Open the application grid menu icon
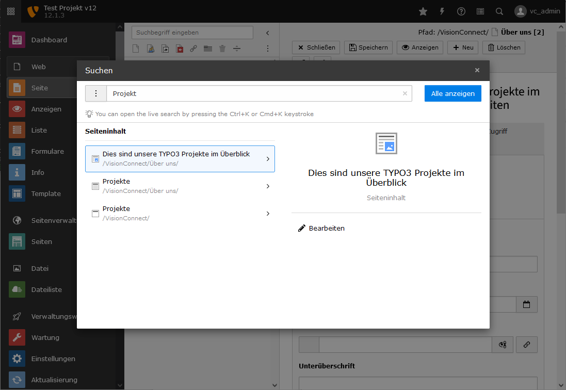This screenshot has height=390, width=566. point(11,11)
